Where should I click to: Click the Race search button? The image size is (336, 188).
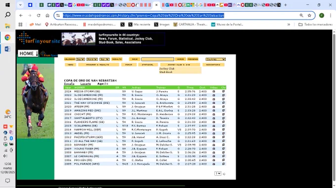tap(135, 59)
